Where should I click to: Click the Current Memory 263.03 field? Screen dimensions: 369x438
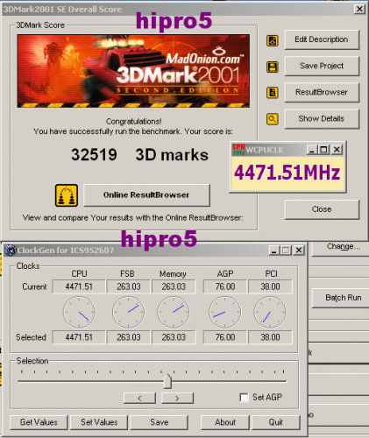click(x=174, y=286)
